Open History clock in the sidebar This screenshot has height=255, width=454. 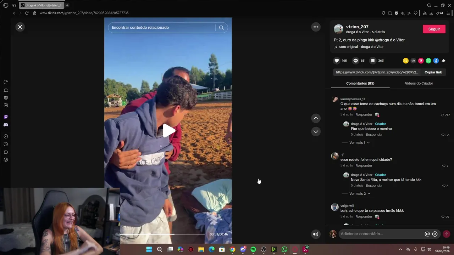click(6, 144)
